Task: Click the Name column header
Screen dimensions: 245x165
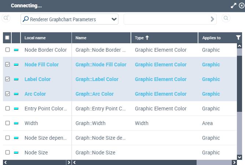Action: click(81, 38)
